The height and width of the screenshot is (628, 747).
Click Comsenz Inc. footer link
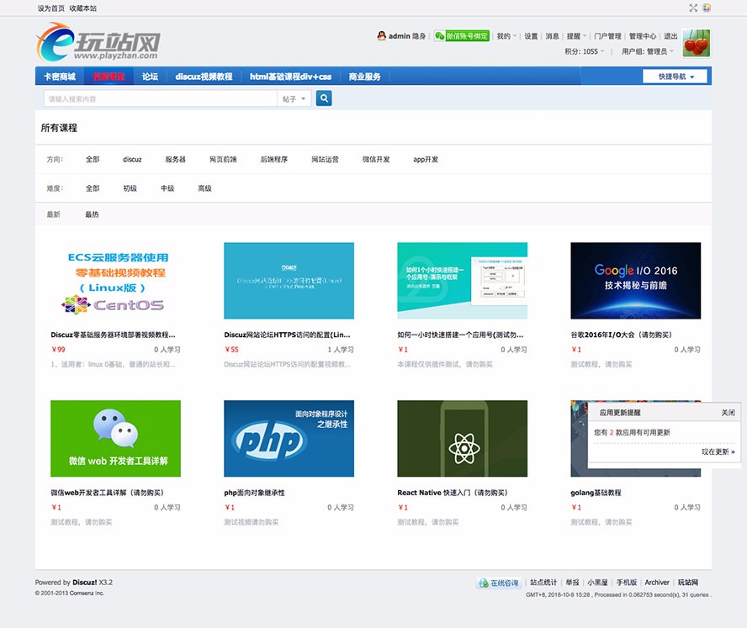pyautogui.click(x=87, y=594)
